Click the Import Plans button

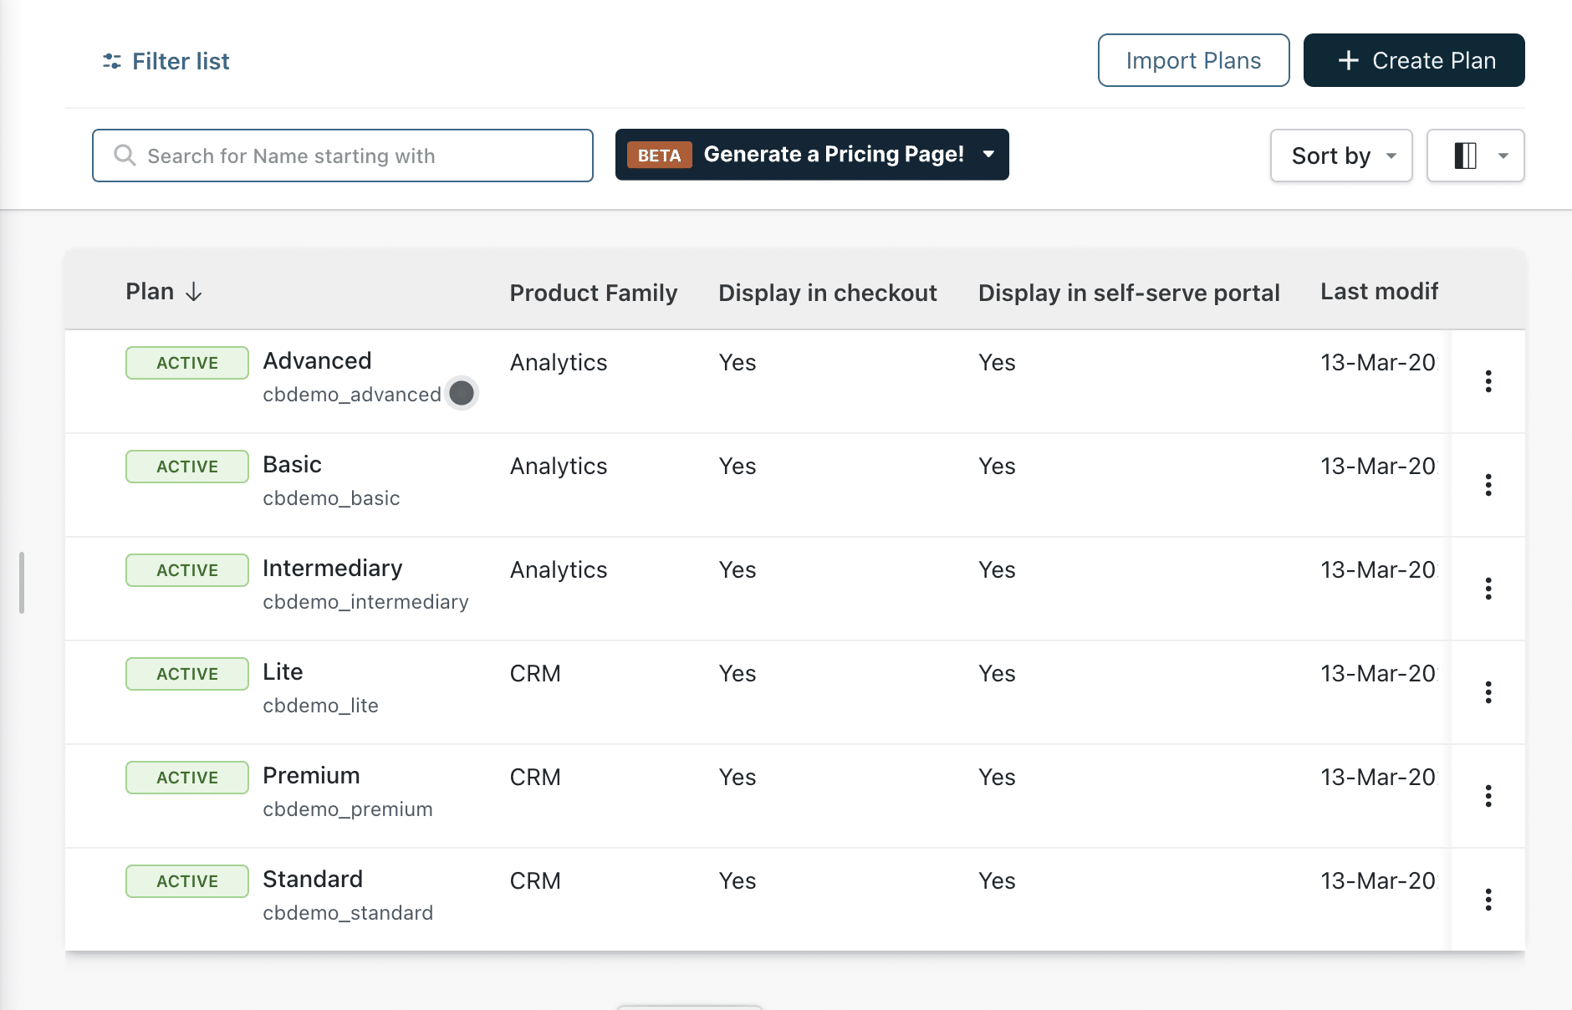[x=1193, y=60]
